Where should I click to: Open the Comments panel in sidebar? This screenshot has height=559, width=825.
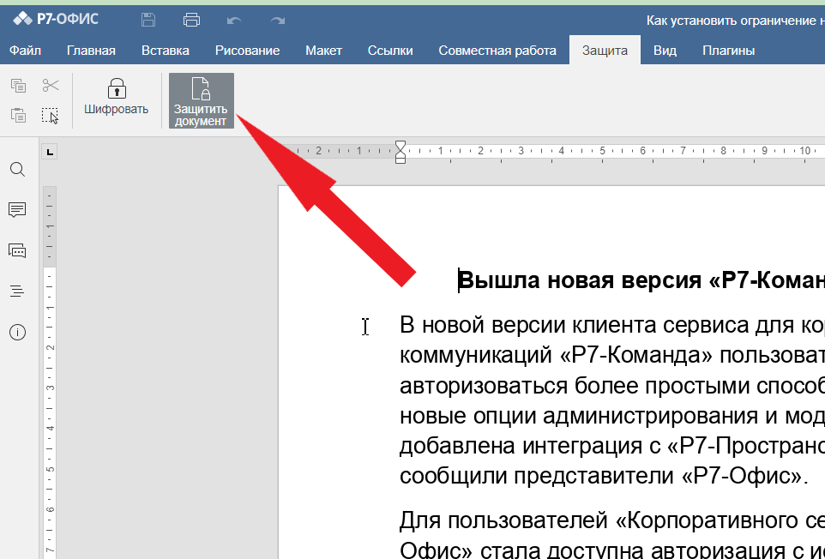coord(17,210)
